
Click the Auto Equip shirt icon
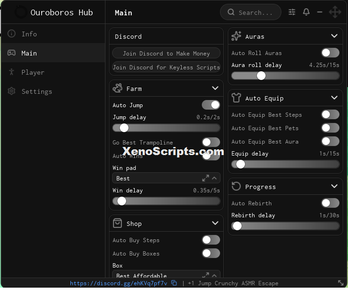[236, 98]
